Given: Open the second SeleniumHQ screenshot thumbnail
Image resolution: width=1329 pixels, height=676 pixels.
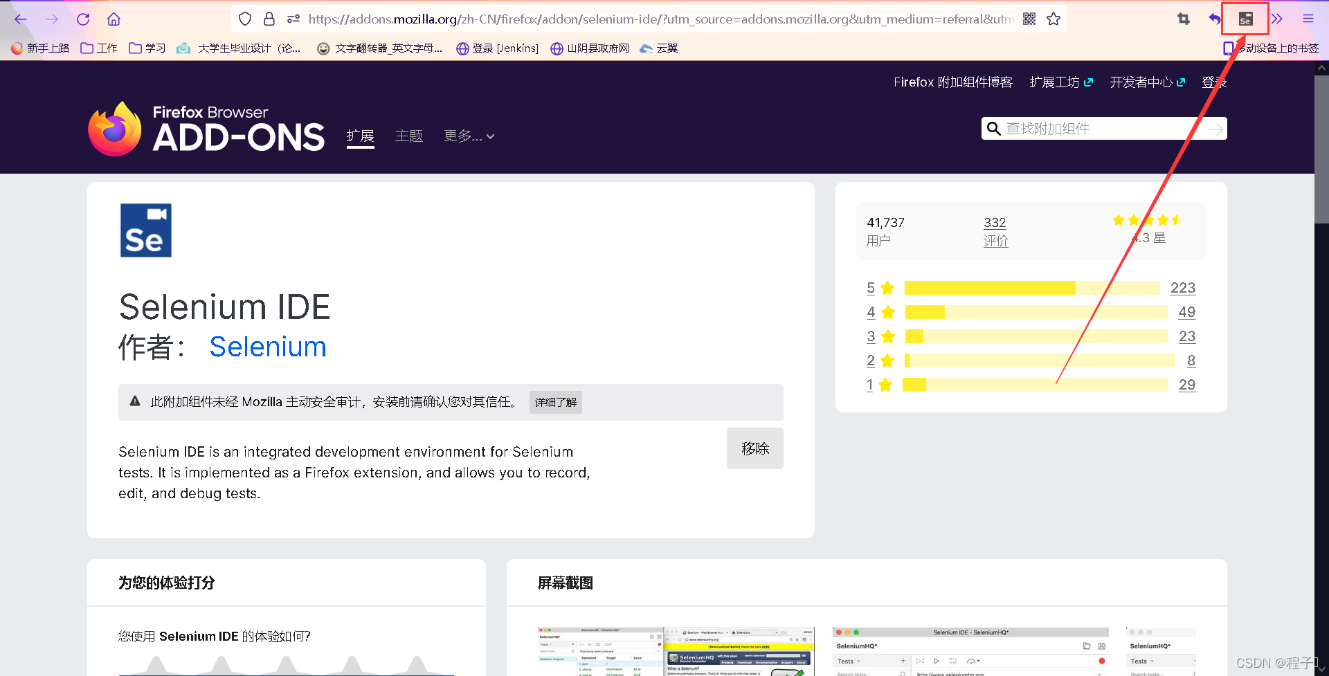Looking at the screenshot, I should point(970,652).
